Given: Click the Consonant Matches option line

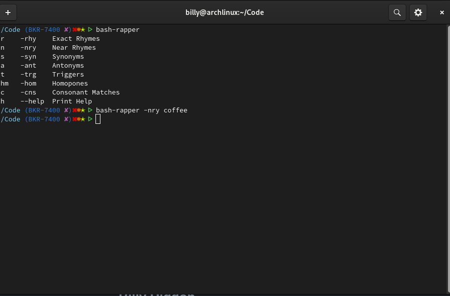Looking at the screenshot, I should [60, 92].
